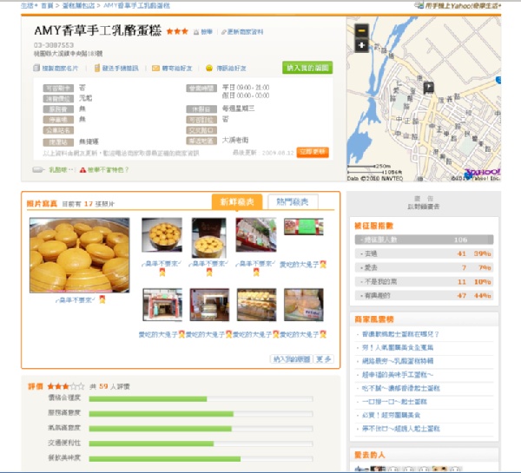Switch to the 新鮮發表 tab
The image size is (521, 473).
point(237,201)
